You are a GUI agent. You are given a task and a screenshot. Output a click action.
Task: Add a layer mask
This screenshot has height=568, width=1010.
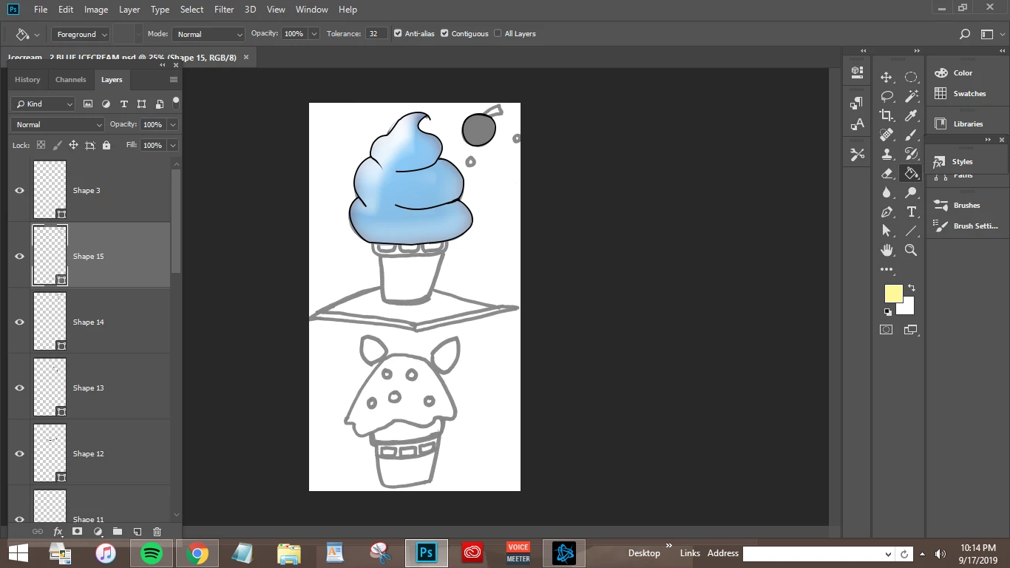(77, 531)
